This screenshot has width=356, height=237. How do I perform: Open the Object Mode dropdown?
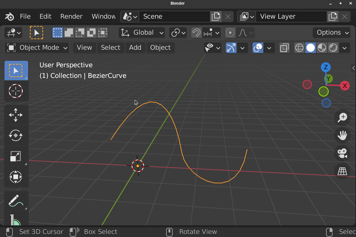37,48
